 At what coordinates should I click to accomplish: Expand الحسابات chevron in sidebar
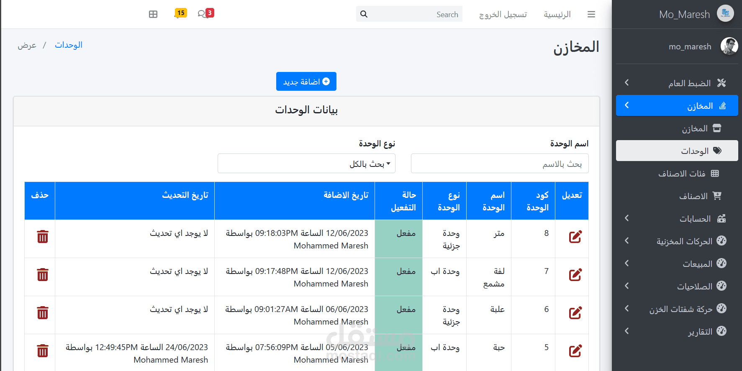click(x=626, y=218)
